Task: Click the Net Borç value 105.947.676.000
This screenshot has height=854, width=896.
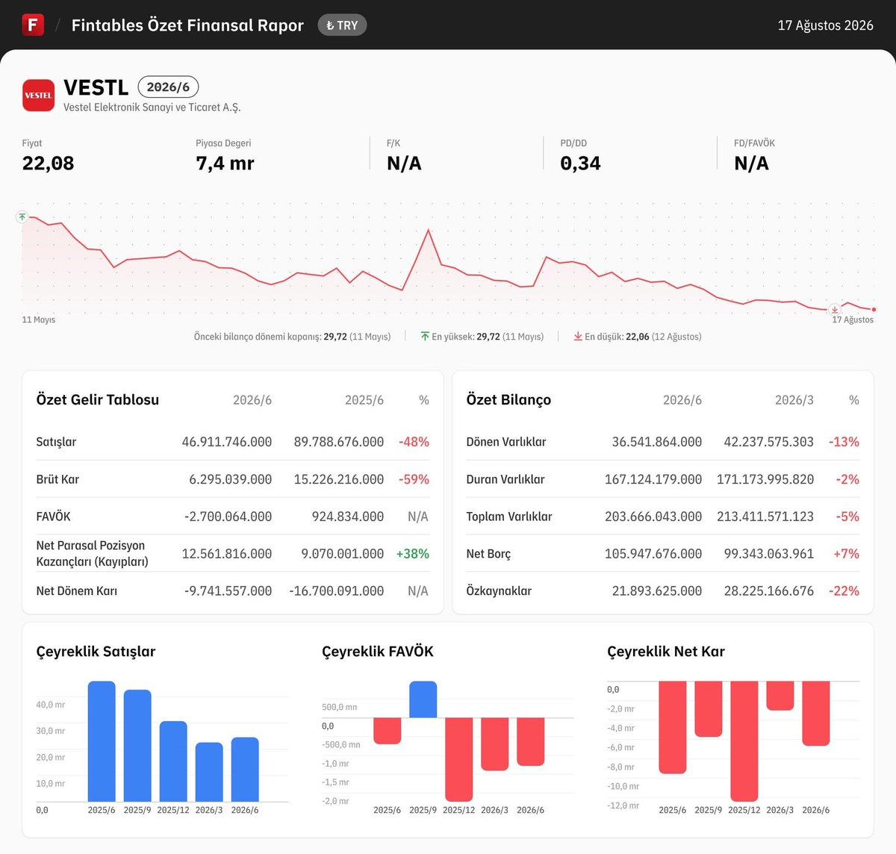Action: [x=653, y=554]
